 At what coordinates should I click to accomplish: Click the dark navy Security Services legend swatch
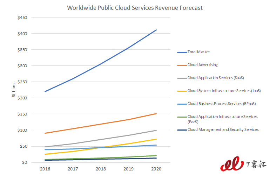[x=182, y=130]
